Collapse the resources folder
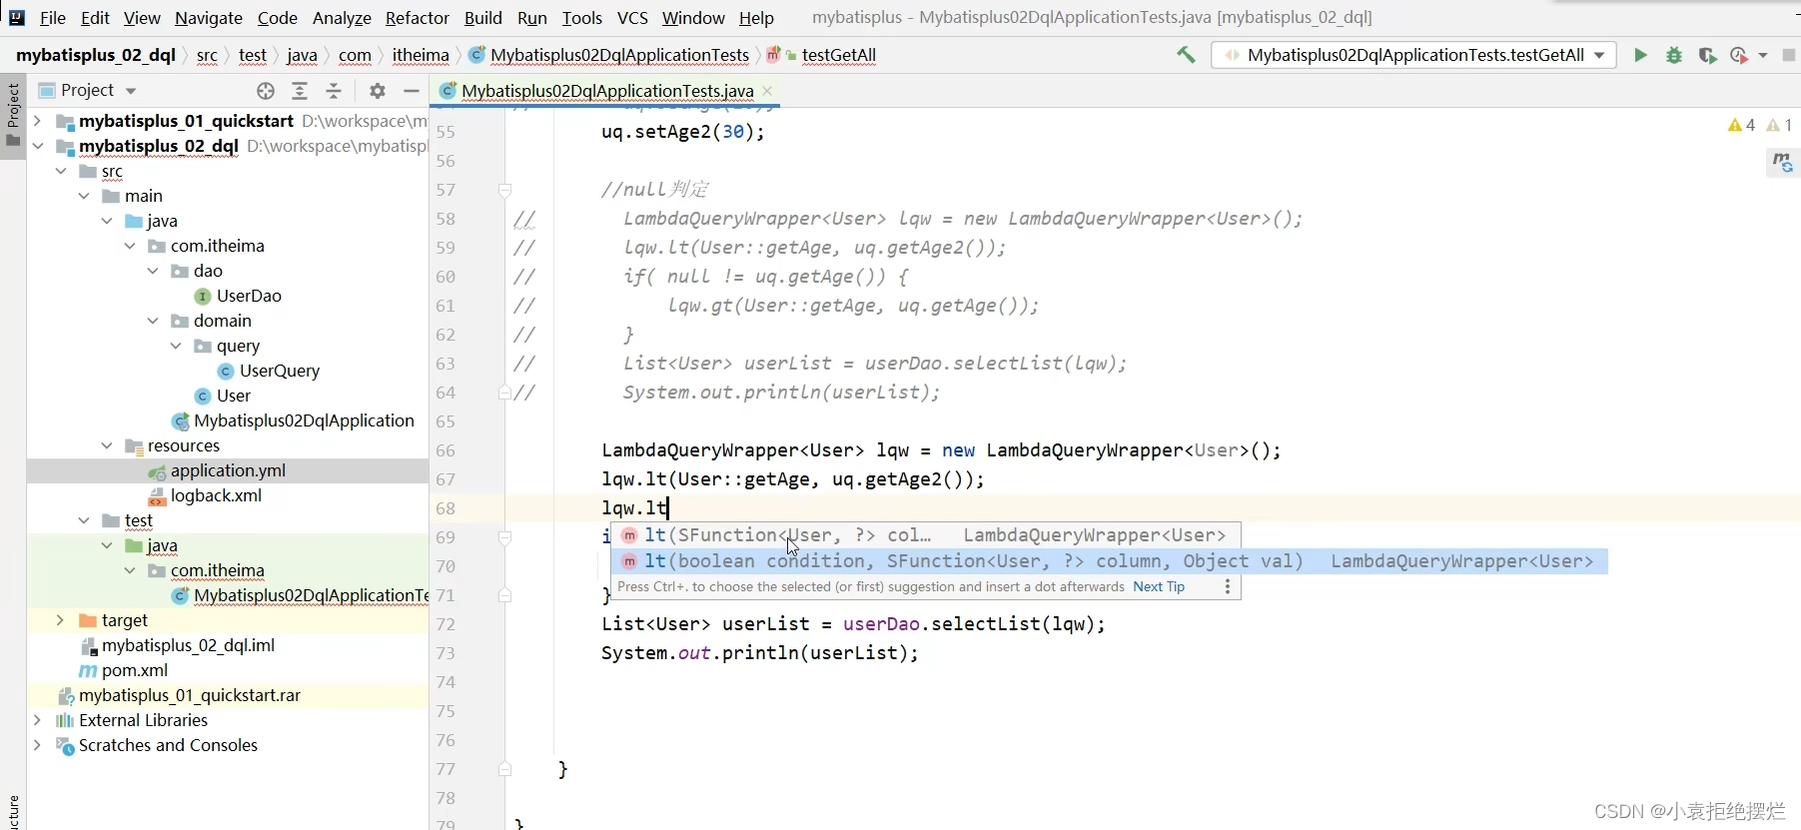1801x830 pixels. point(107,445)
